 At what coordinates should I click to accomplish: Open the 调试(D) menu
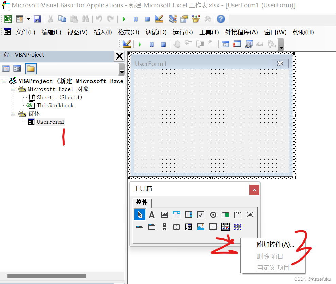[x=156, y=32]
